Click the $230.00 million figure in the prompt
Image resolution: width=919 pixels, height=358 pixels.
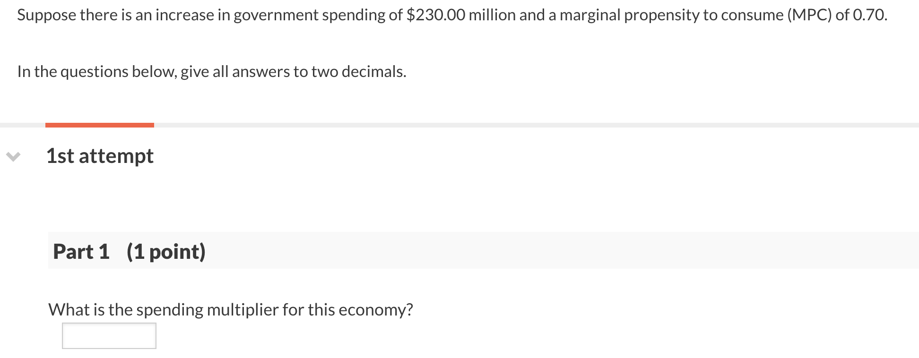(x=436, y=15)
